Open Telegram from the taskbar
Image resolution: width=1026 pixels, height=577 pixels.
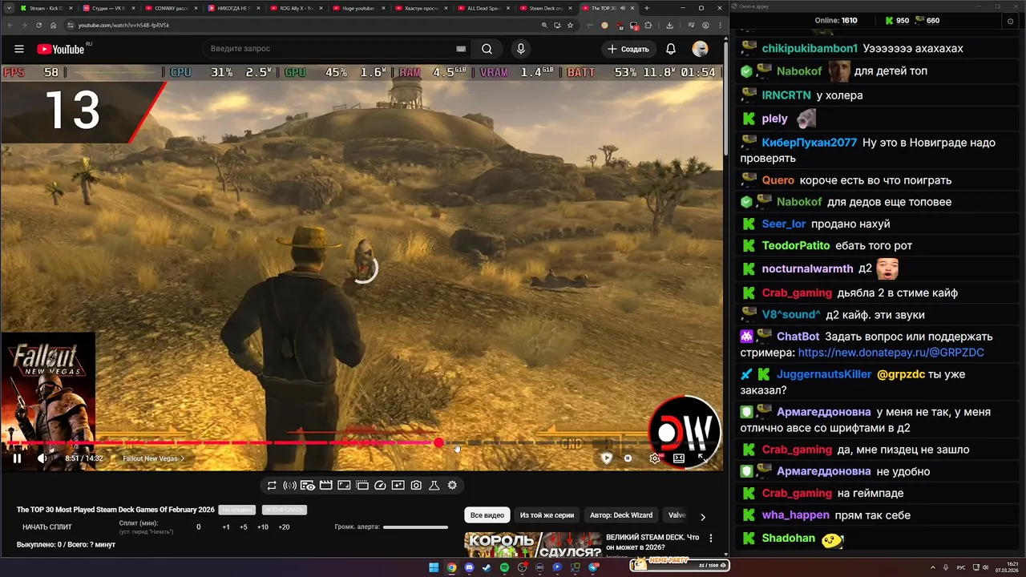pyautogui.click(x=593, y=567)
